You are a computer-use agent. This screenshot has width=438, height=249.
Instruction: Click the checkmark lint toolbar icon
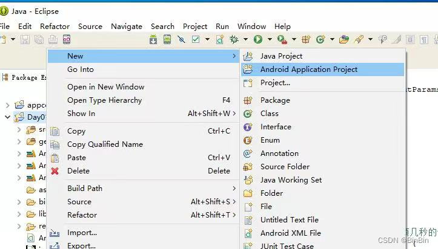click(196, 39)
